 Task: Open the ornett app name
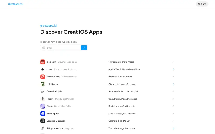(x=50, y=69)
